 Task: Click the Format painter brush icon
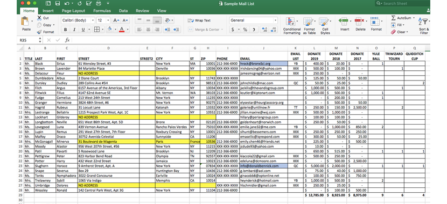click(x=39, y=32)
